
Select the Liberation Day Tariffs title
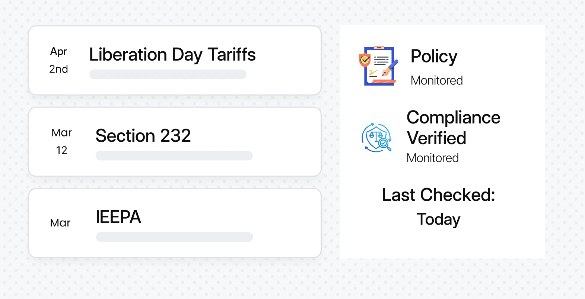click(172, 55)
